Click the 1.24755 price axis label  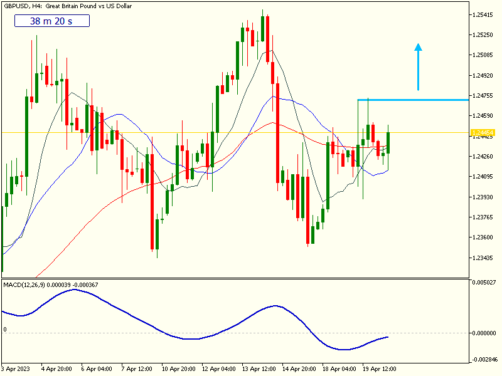(483, 96)
